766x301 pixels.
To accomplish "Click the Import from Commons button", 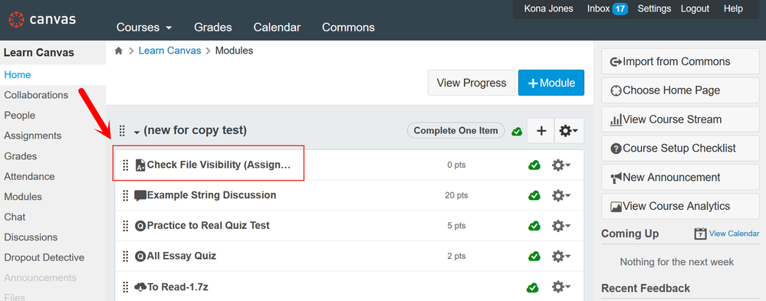I will [x=680, y=61].
